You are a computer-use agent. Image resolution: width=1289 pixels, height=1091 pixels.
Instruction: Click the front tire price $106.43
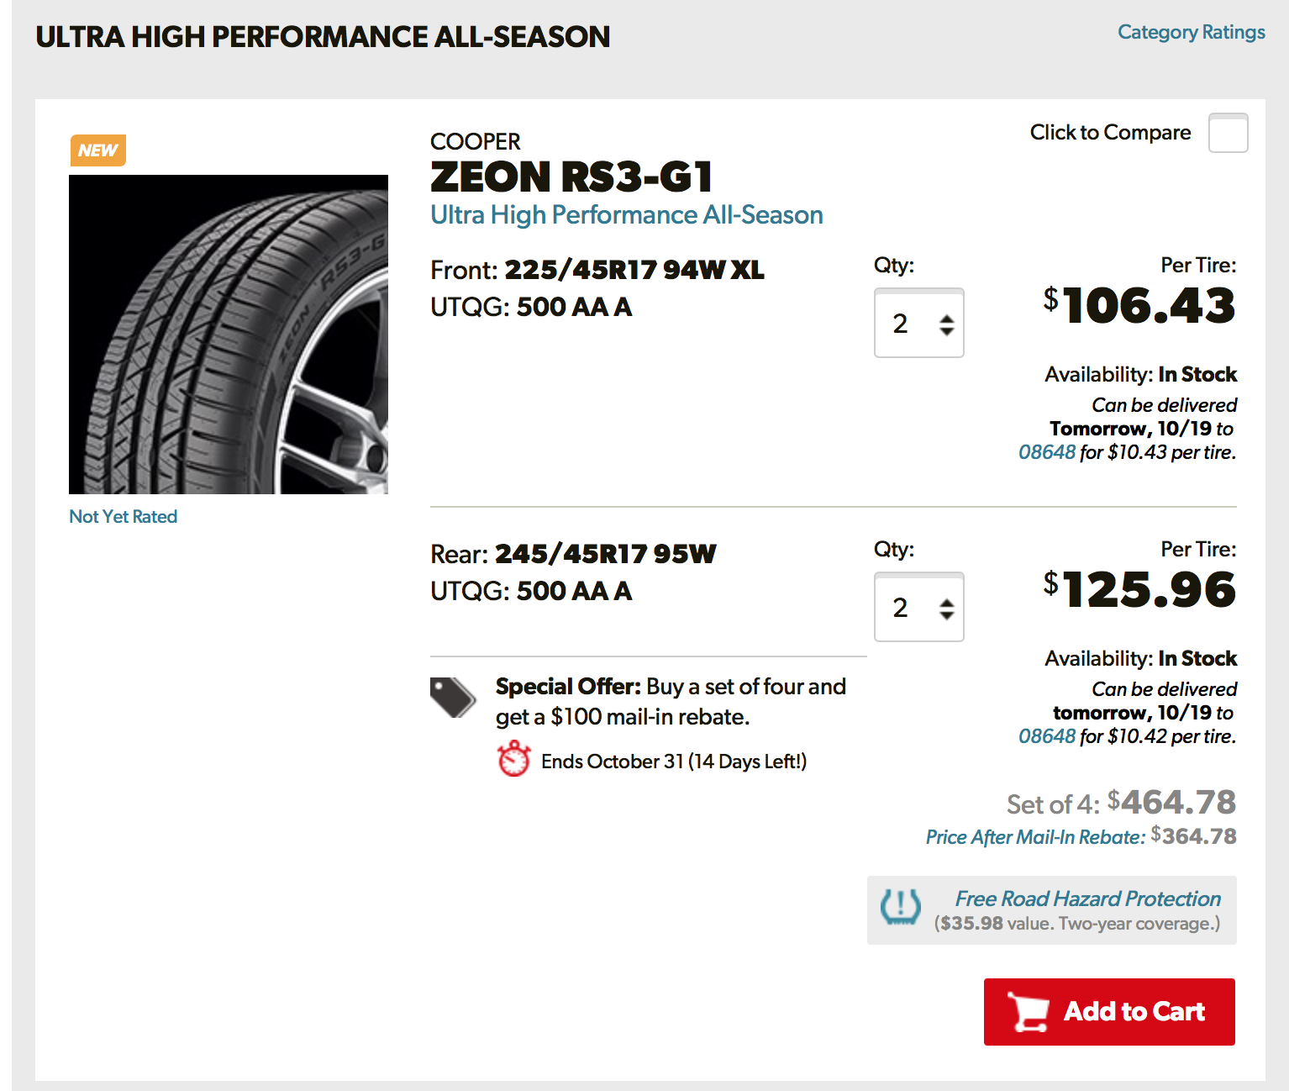tap(1139, 305)
